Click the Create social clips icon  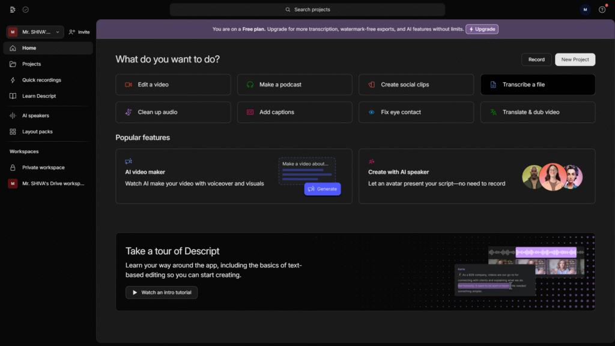[x=371, y=85]
